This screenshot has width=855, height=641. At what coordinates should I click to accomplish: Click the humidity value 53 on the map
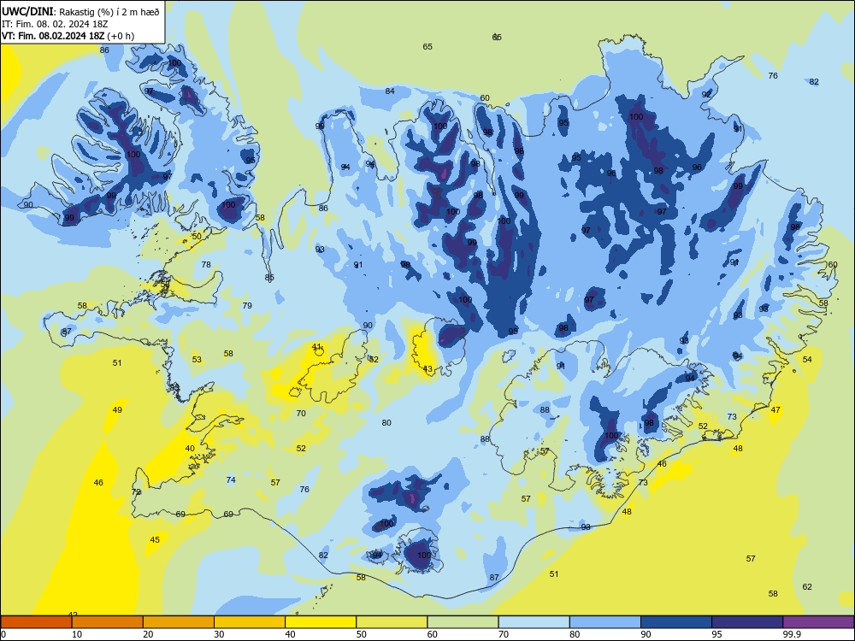click(x=197, y=359)
